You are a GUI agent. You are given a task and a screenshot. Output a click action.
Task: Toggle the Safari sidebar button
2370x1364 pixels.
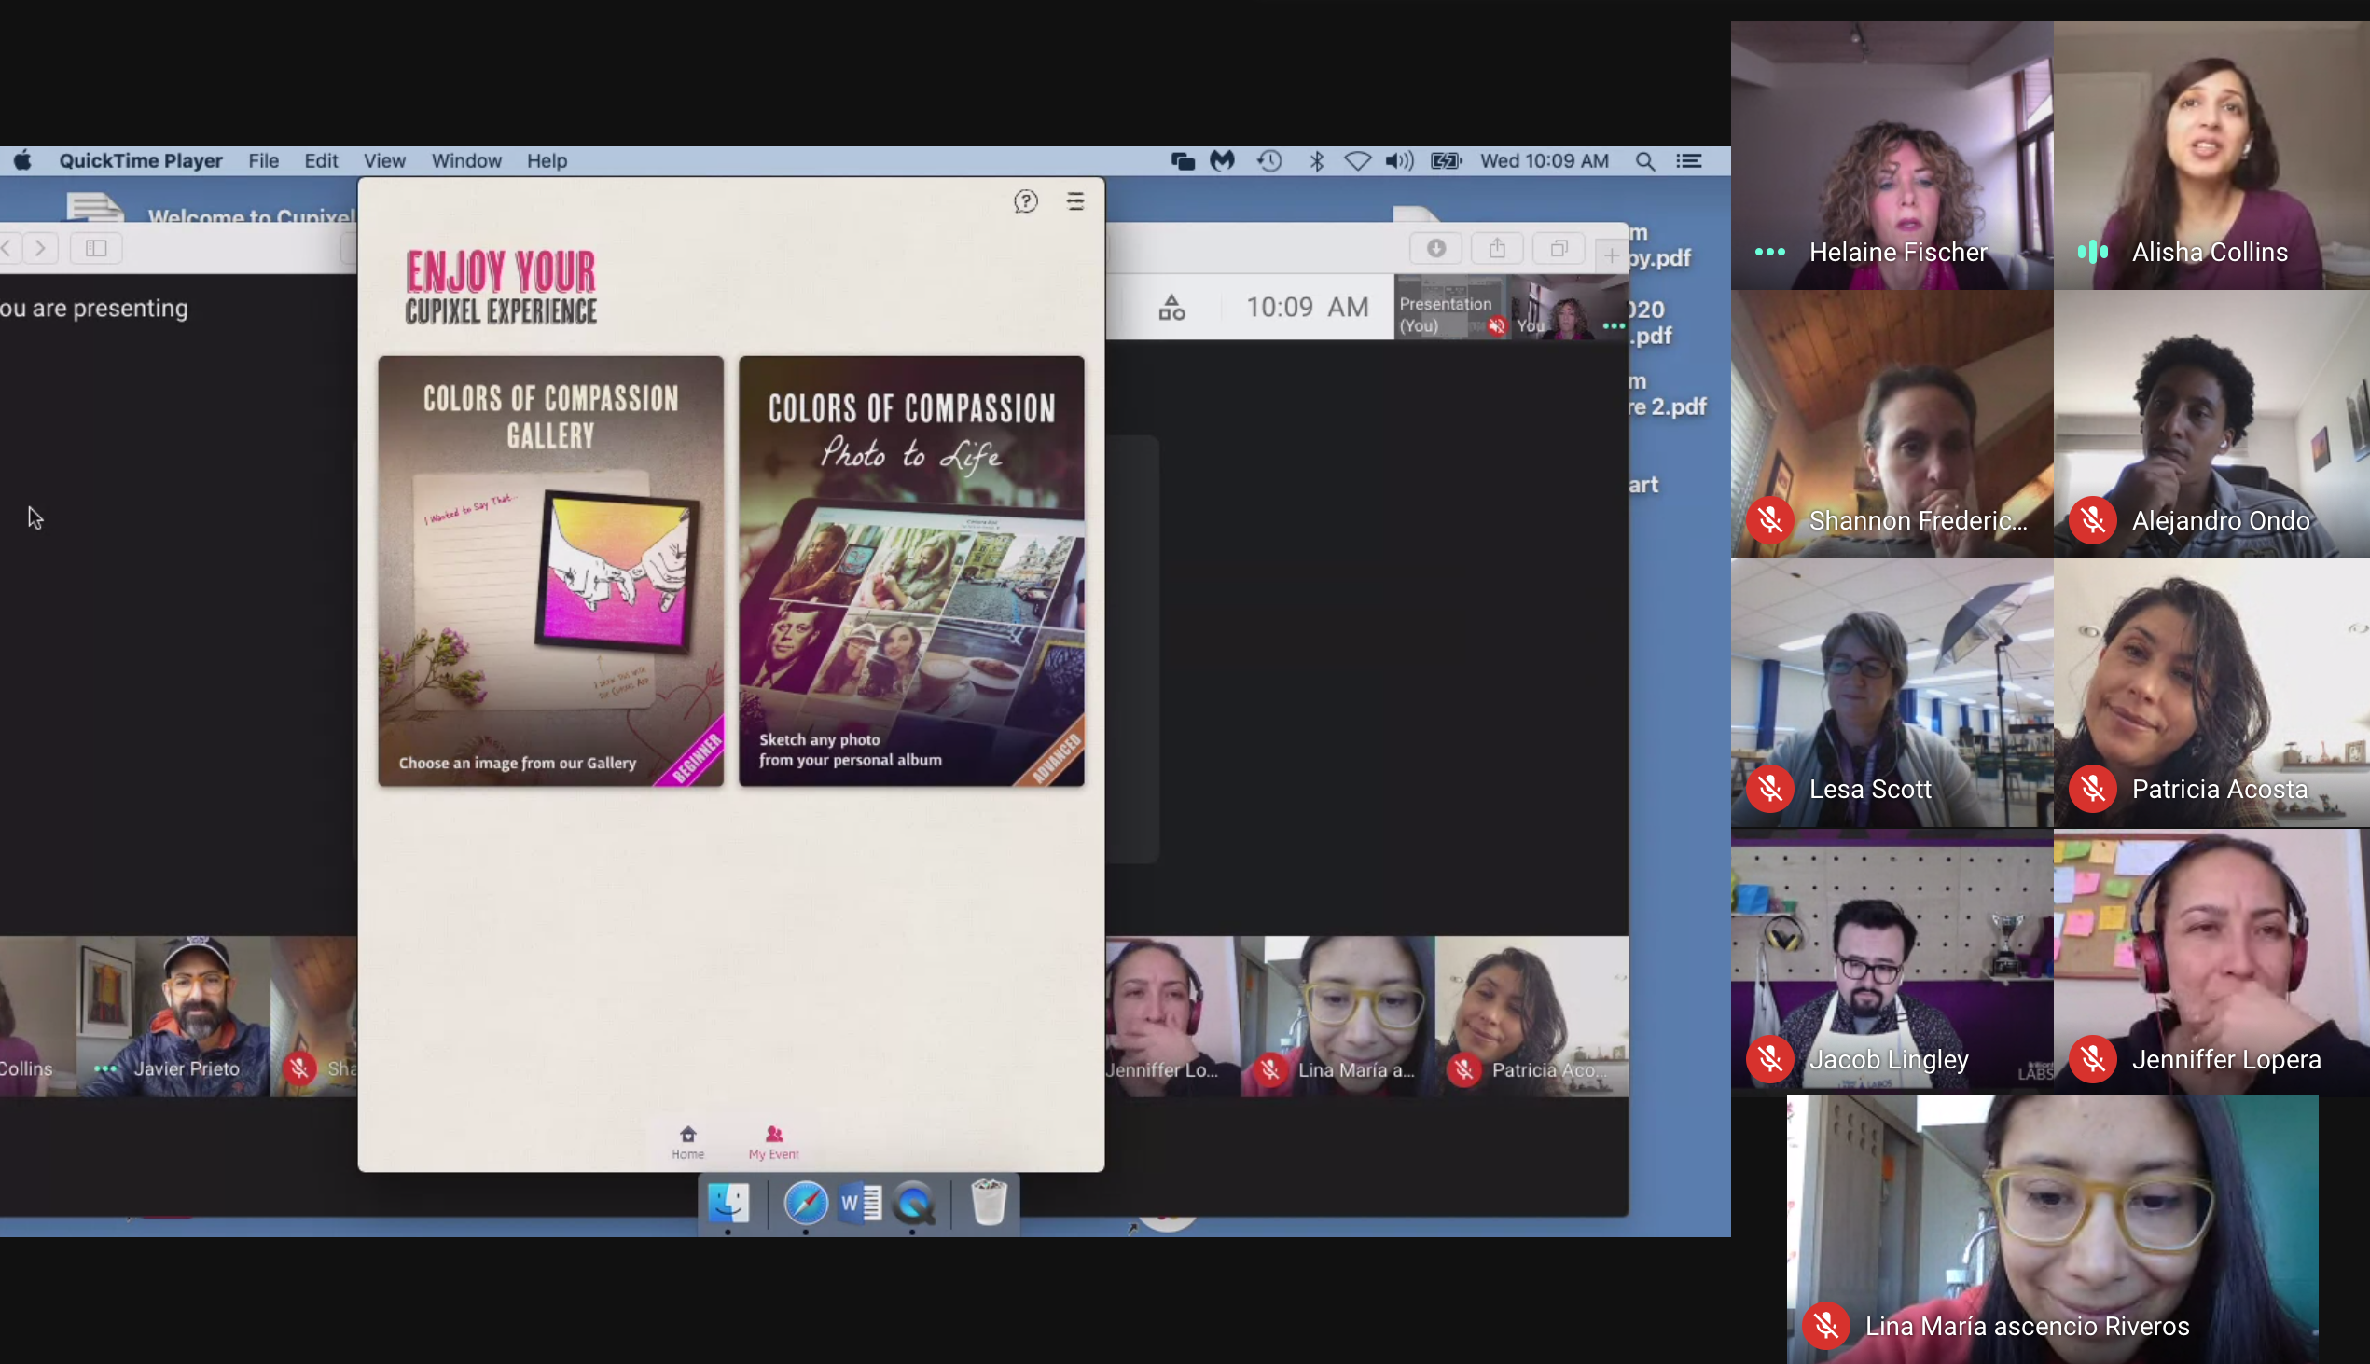click(96, 248)
